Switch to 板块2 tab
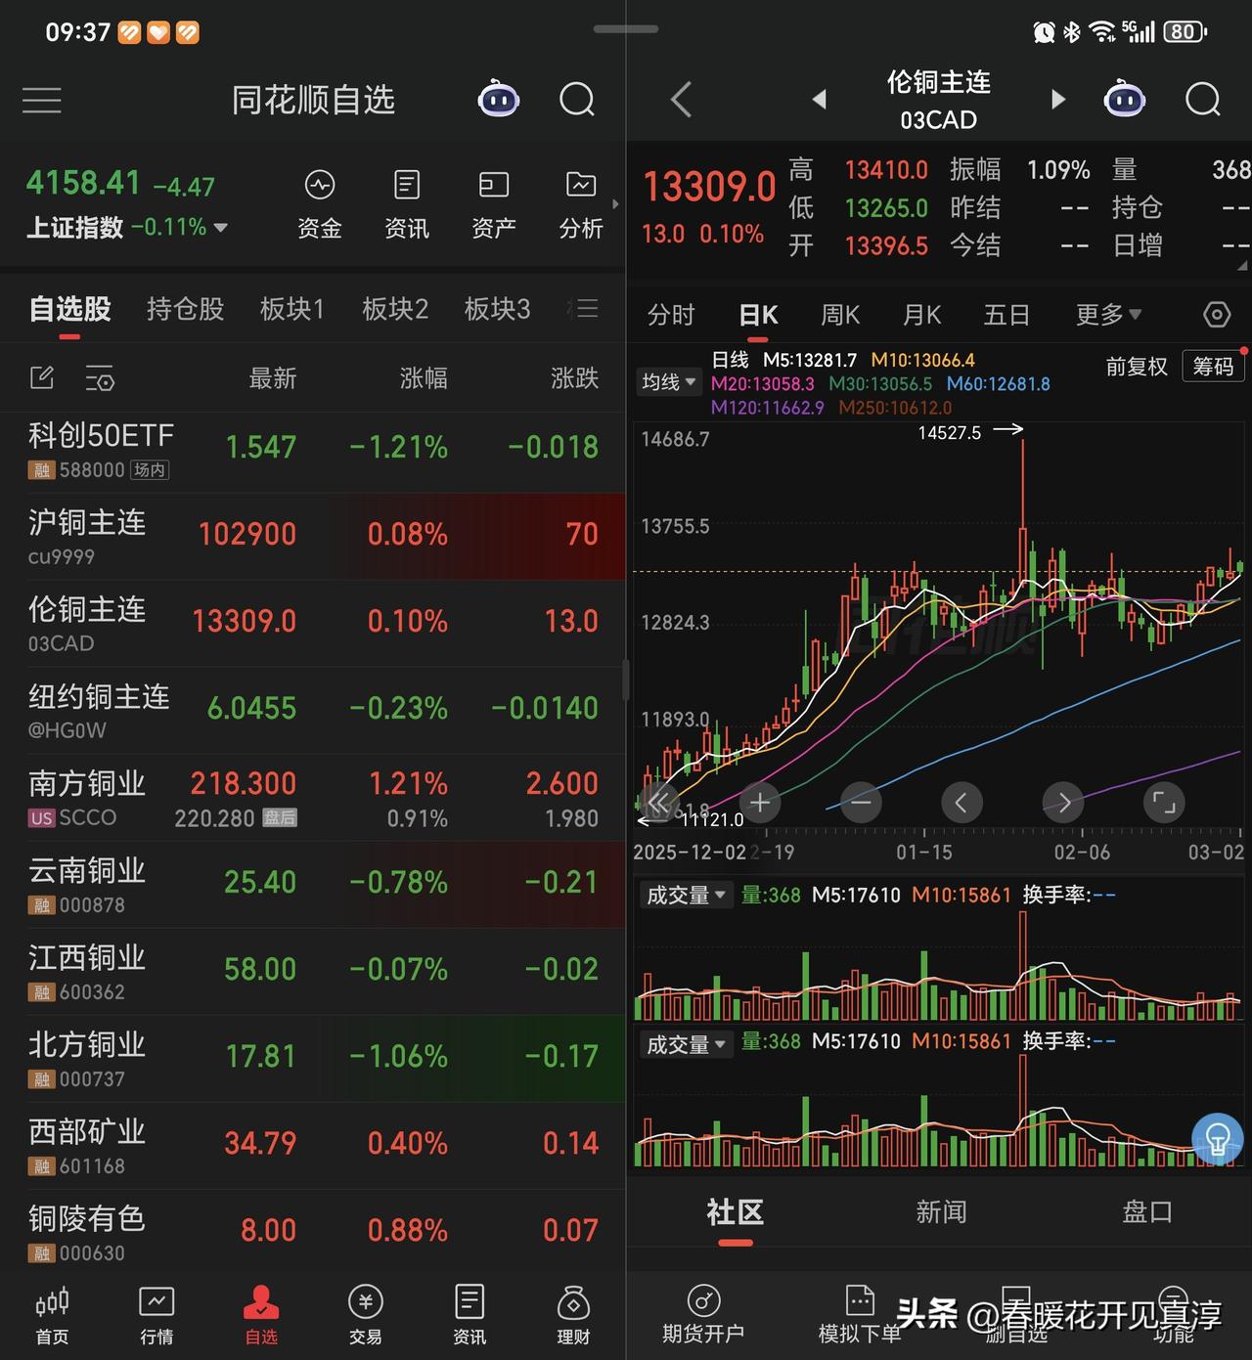The height and width of the screenshot is (1360, 1252). [x=395, y=309]
